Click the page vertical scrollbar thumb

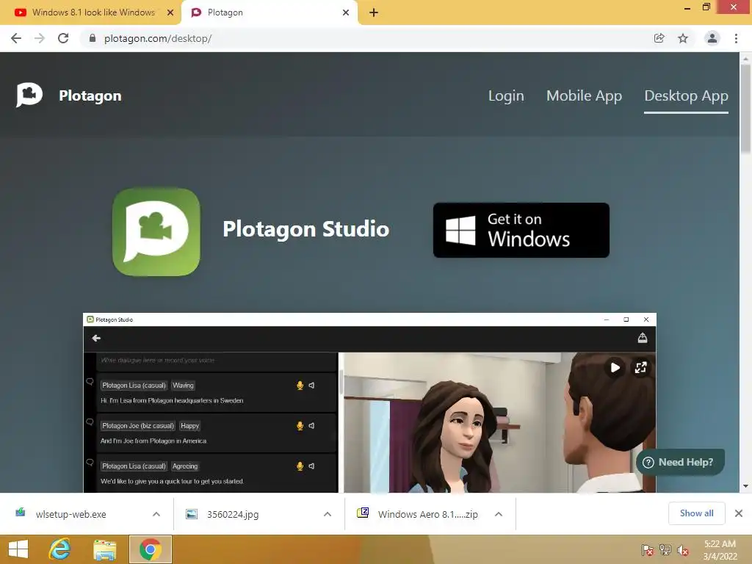click(x=745, y=109)
